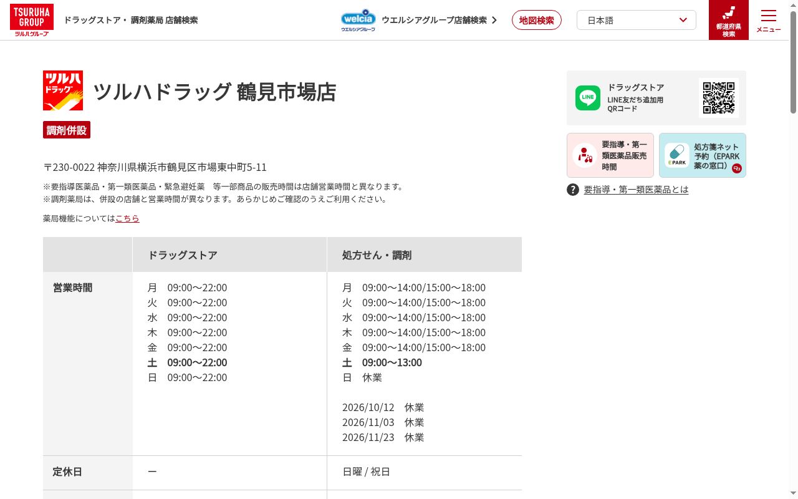This screenshot has width=798, height=499.
Task: Click bold drugstore hours 土 09:00〜22:00
Action: tap(188, 362)
